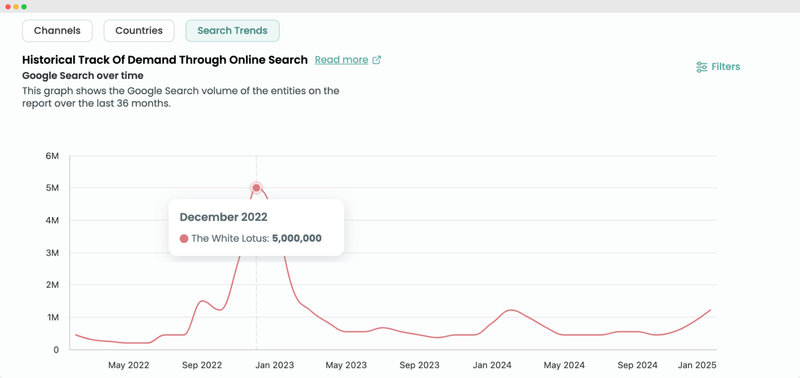Click the 4M y-axis label
800x378 pixels.
[x=52, y=220]
